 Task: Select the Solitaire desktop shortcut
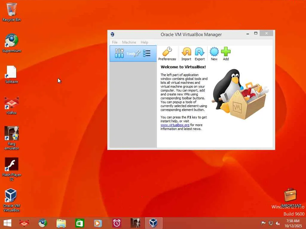(12, 74)
